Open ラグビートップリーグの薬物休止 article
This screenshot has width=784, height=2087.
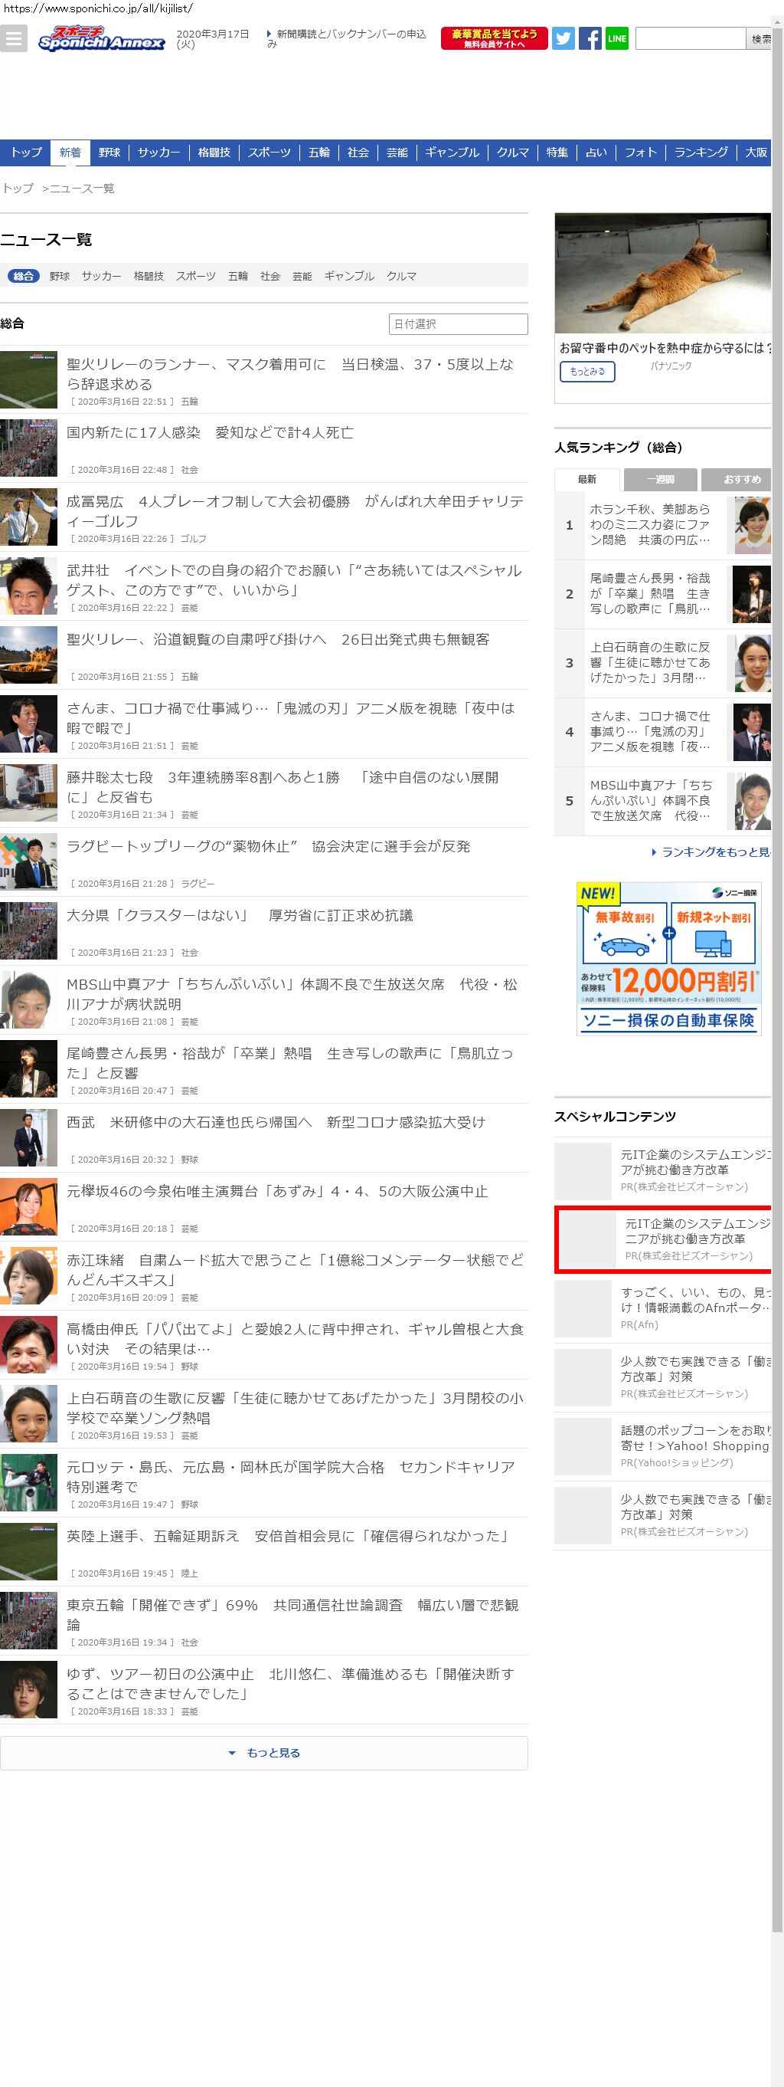pos(268,846)
